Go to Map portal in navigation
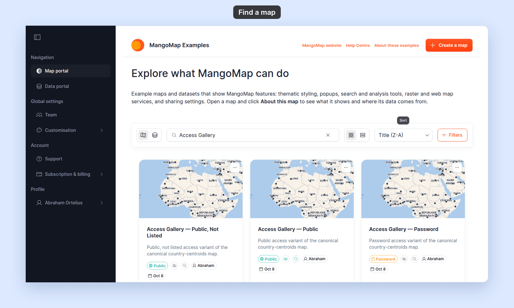Viewport: 514px width, 308px height. 71,71
